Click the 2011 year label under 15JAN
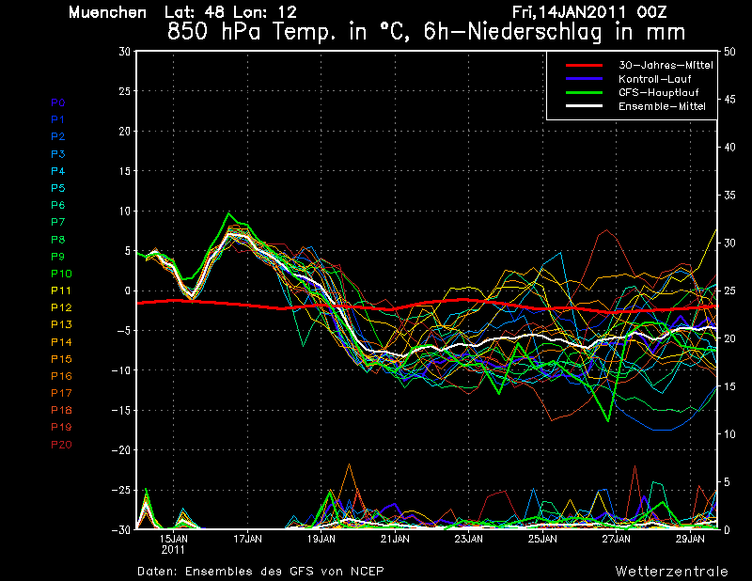Screen dimensions: 752x581 (173, 550)
